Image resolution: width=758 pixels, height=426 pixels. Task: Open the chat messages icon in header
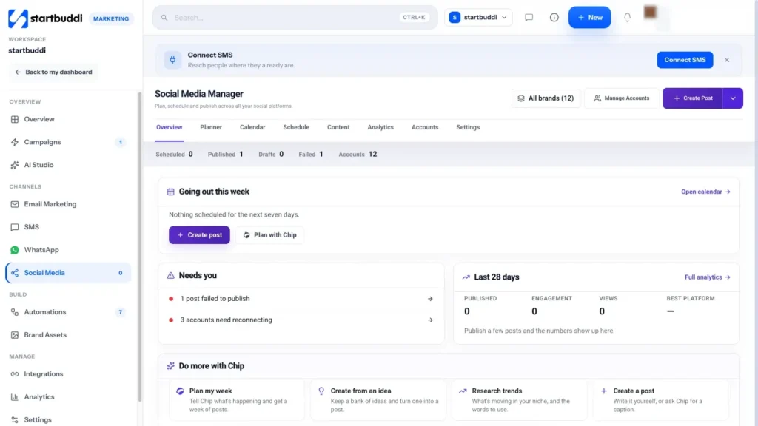point(529,18)
